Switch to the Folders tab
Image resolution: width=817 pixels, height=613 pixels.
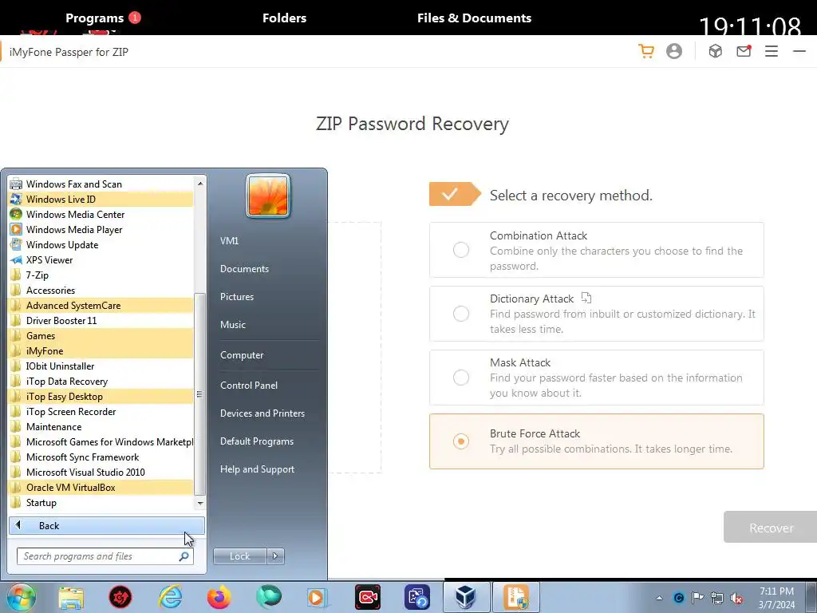284,18
